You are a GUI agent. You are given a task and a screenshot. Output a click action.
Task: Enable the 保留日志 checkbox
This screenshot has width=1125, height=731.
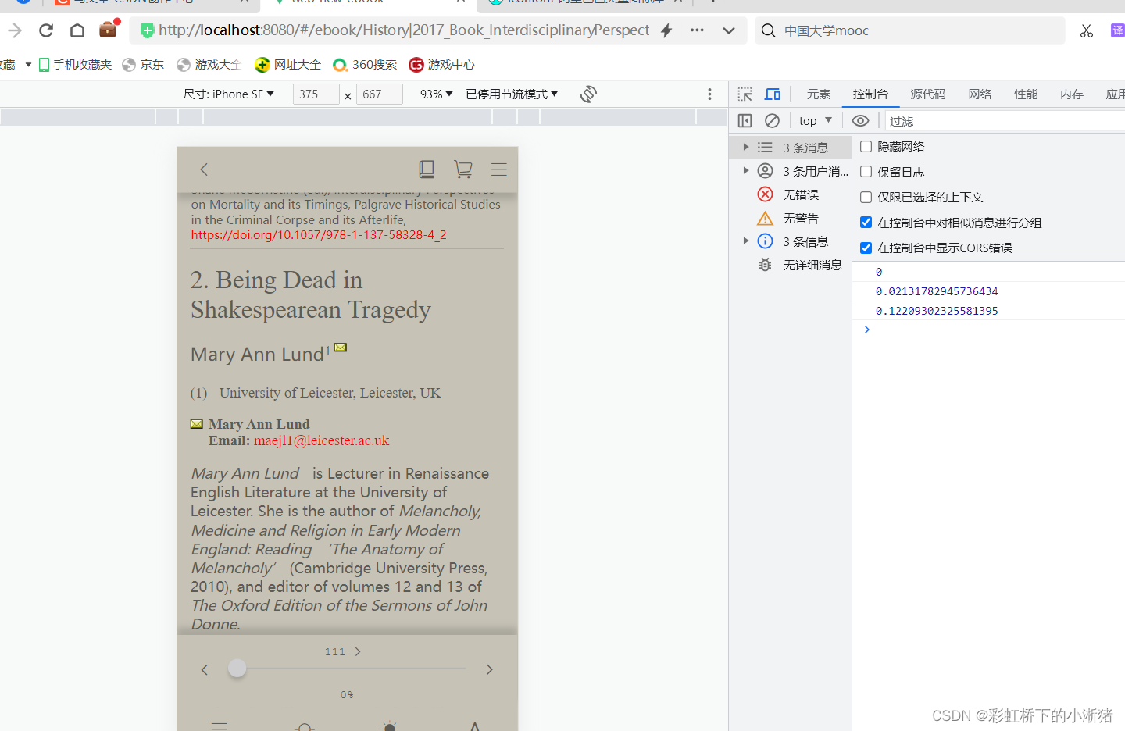tap(866, 172)
